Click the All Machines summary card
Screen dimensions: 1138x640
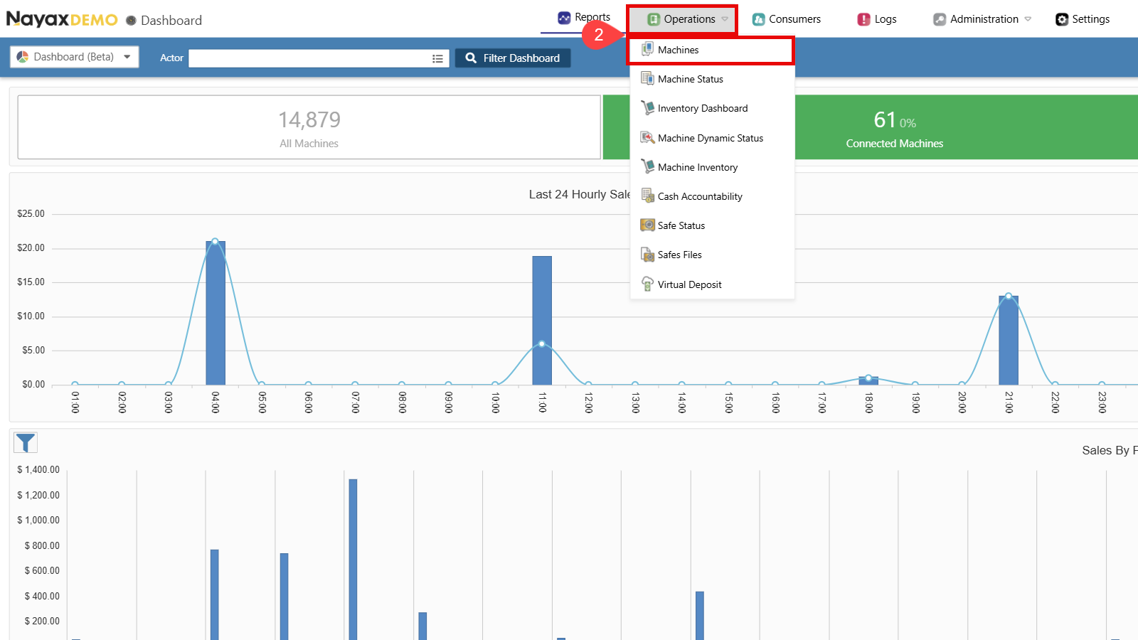coord(309,127)
